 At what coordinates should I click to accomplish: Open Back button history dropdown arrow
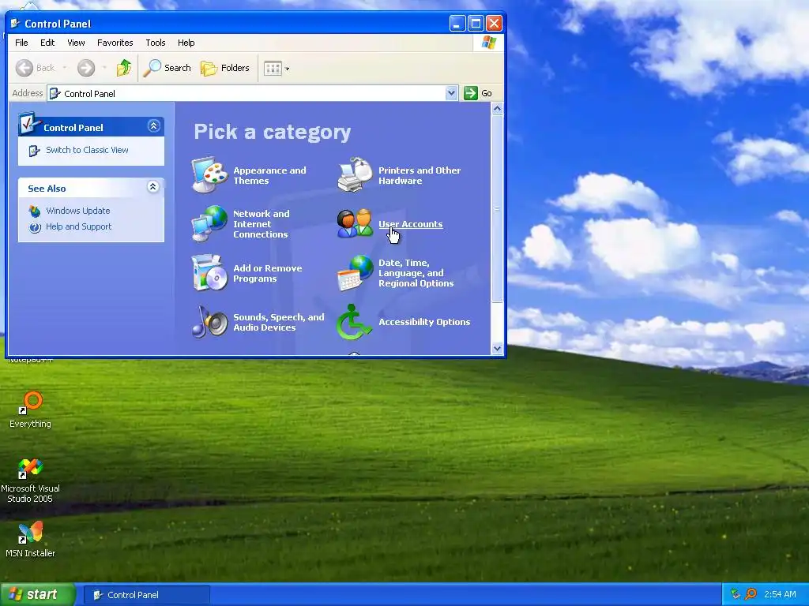coord(65,68)
